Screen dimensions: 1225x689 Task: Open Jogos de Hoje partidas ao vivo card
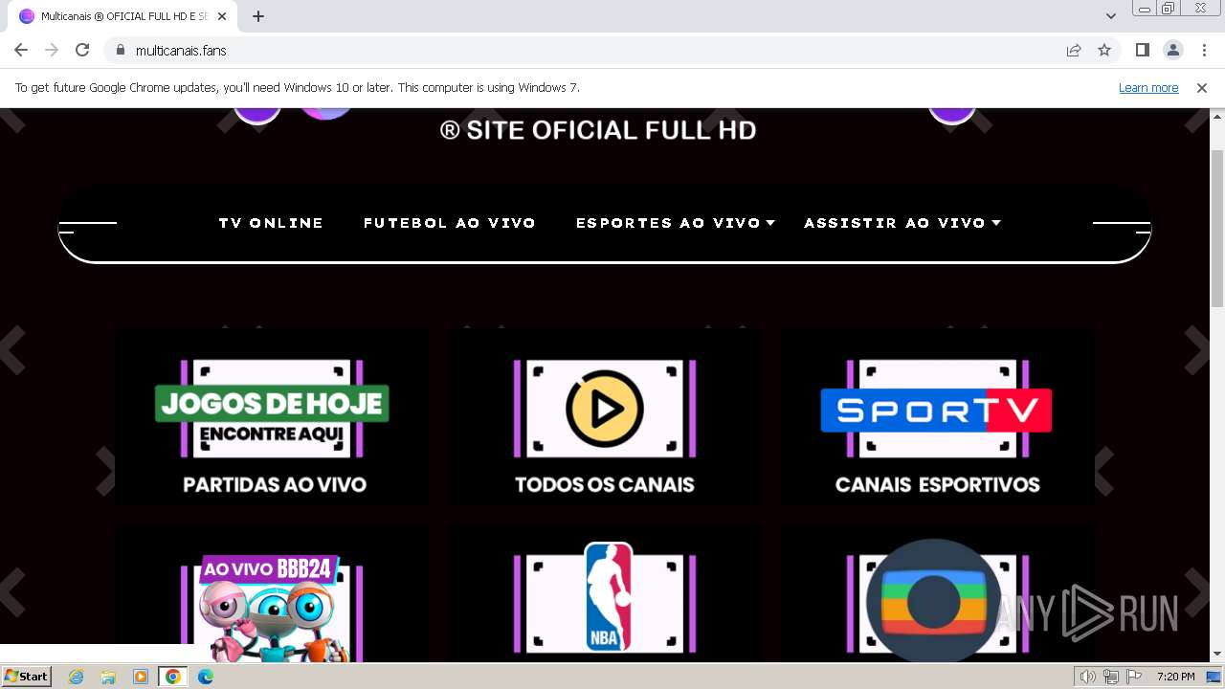(x=273, y=417)
